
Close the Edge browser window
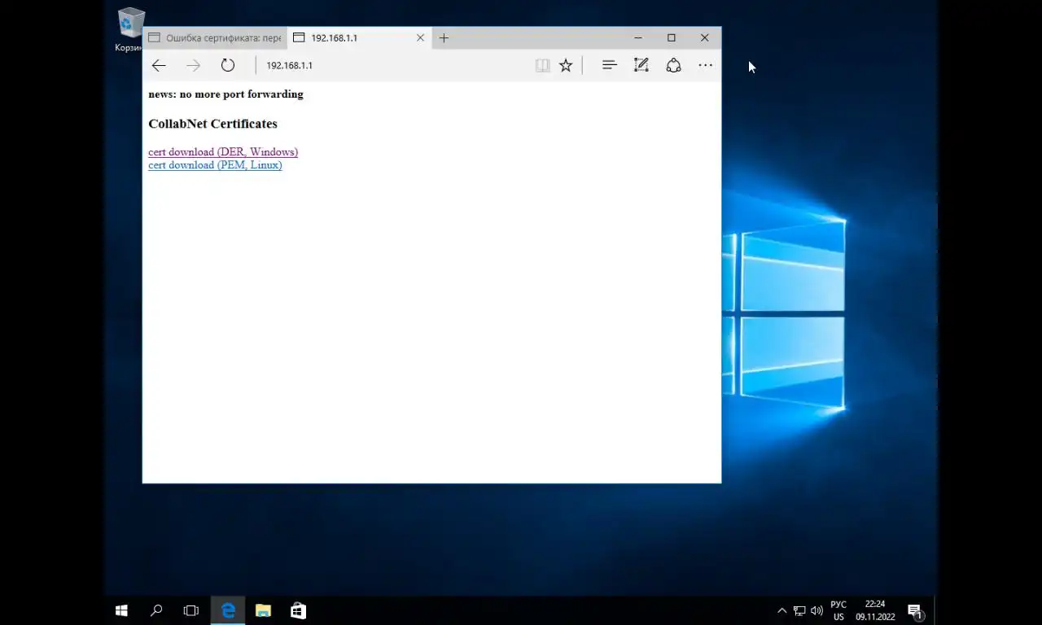[705, 37]
